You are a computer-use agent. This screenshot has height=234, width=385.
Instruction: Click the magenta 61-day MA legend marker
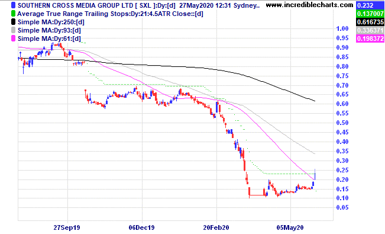[x=13, y=39]
